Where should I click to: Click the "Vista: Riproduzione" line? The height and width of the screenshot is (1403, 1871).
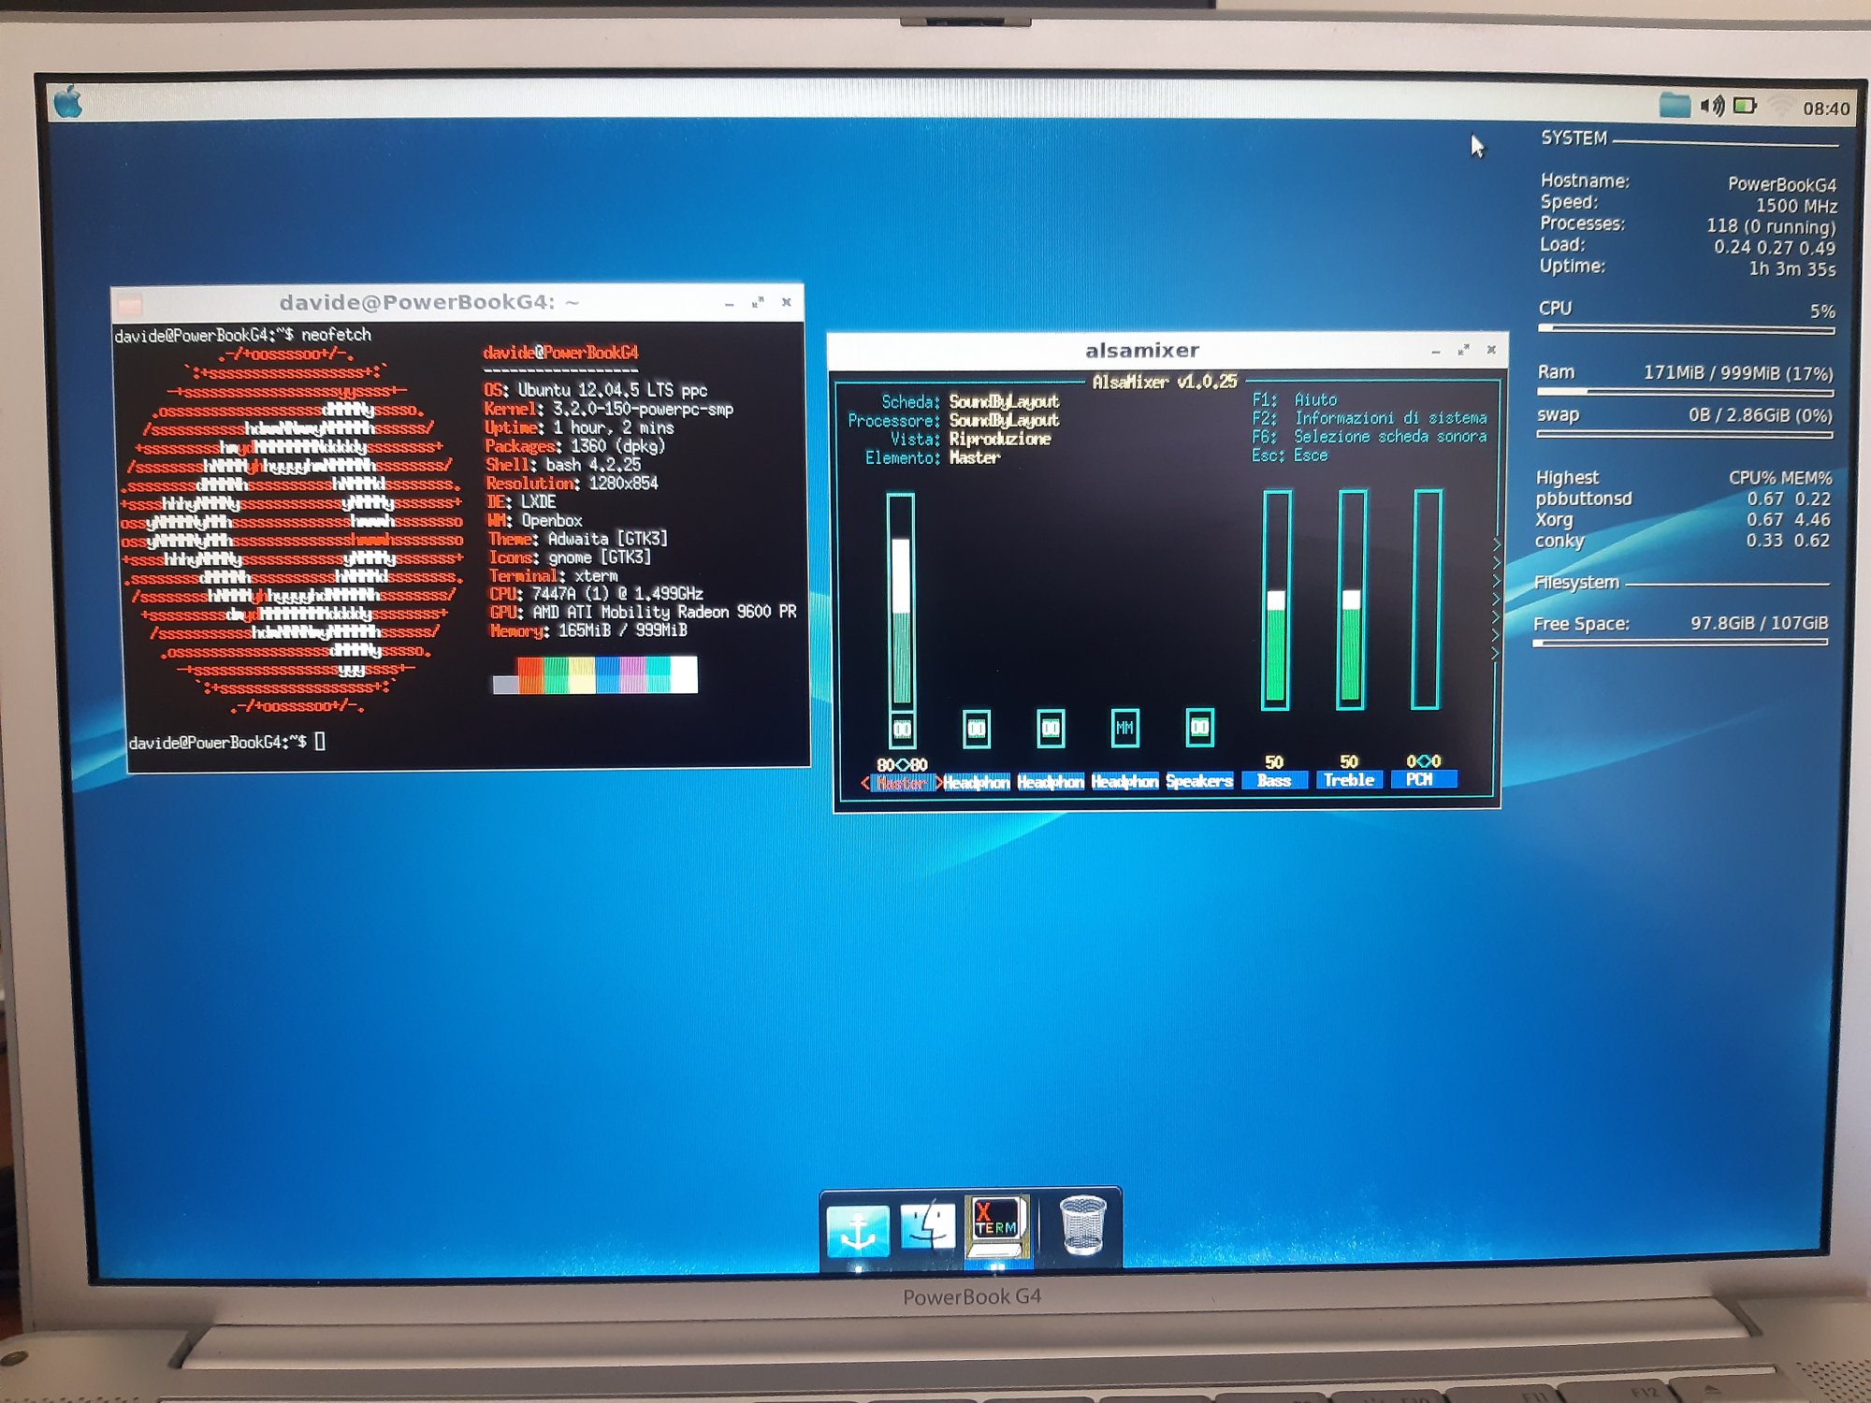point(970,439)
